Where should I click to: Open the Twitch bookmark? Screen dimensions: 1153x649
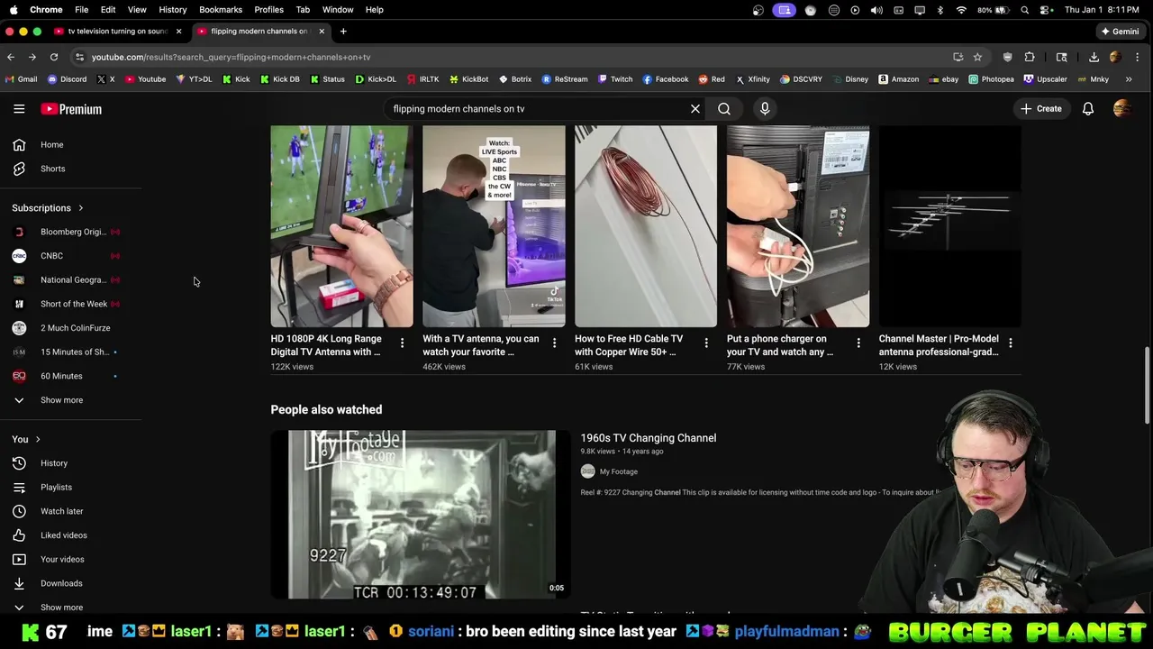(x=615, y=79)
